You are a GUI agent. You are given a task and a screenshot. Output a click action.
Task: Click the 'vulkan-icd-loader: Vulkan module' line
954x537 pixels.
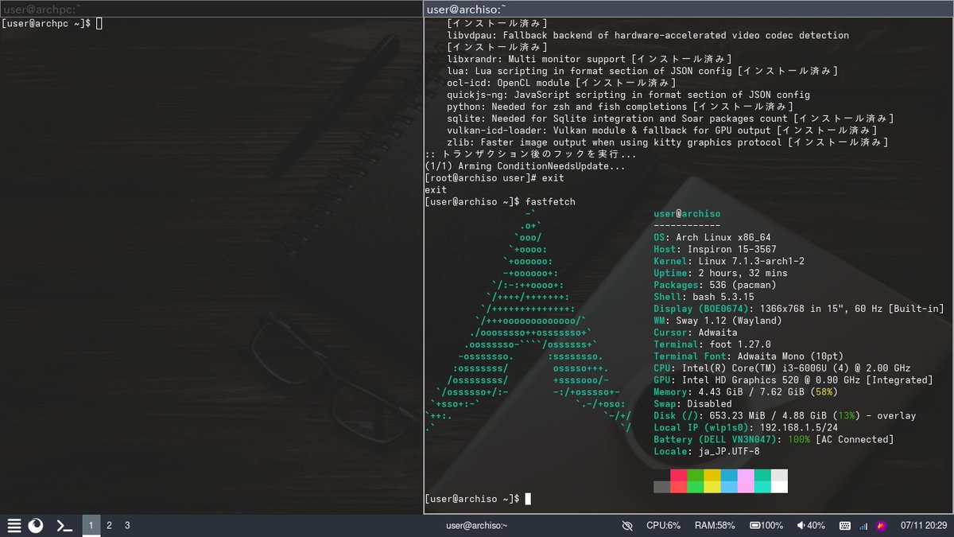pyautogui.click(x=662, y=130)
